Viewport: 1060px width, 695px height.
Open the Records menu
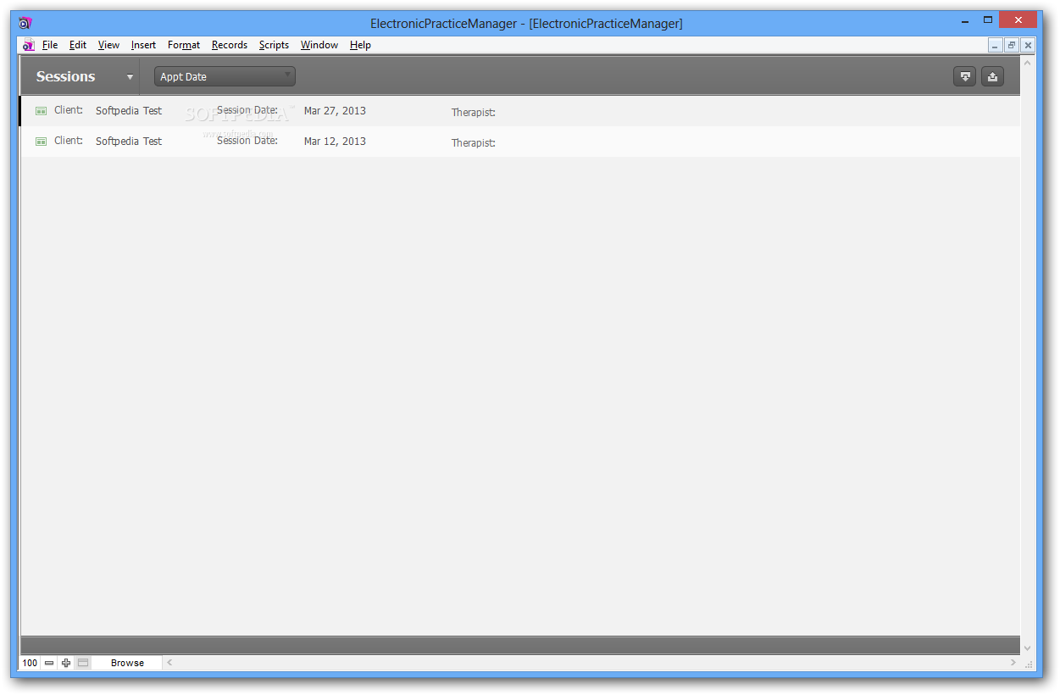tap(230, 45)
